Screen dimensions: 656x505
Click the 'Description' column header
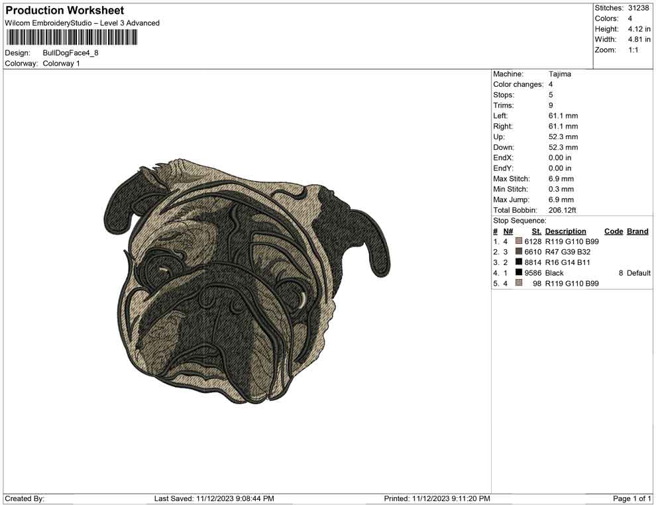click(x=566, y=231)
